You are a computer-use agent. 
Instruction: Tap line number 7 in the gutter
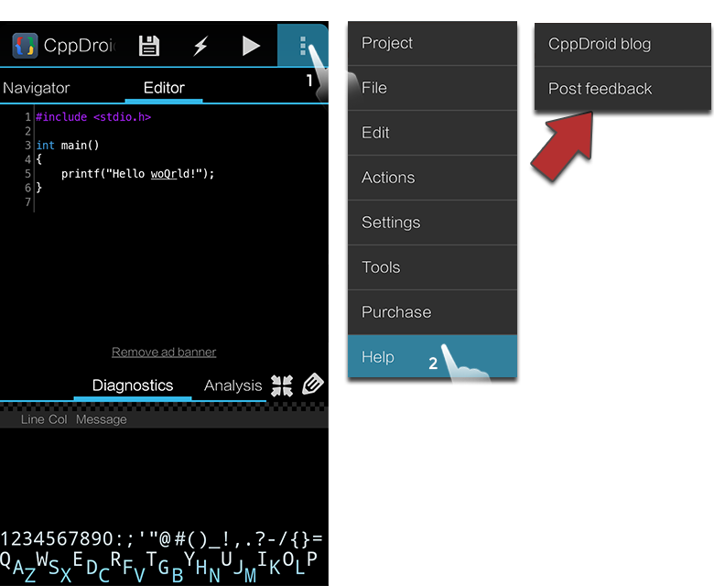point(27,201)
